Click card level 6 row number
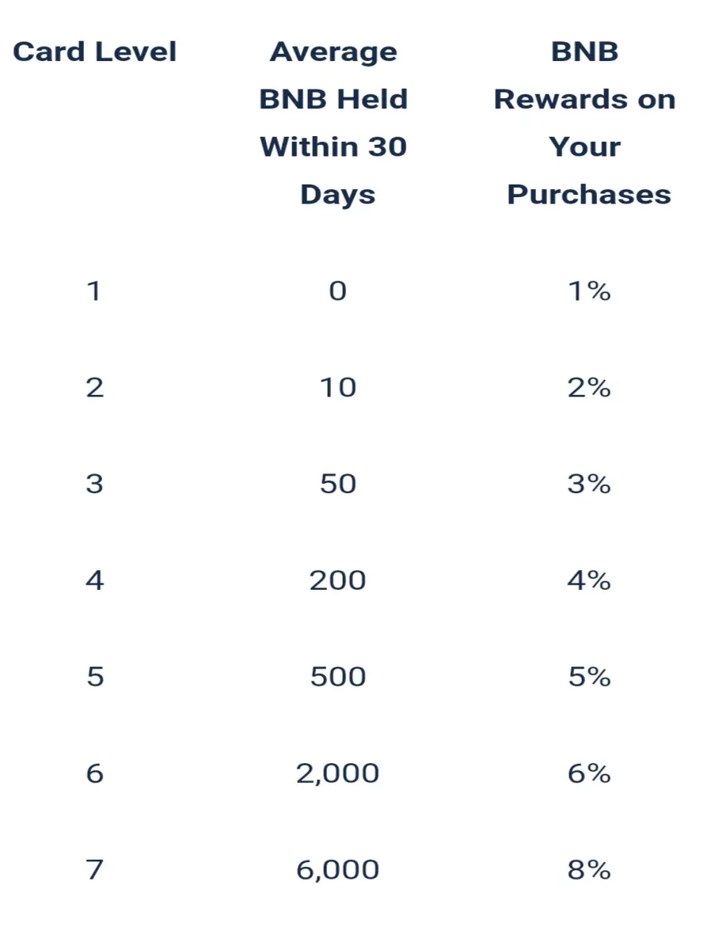 coord(94,773)
